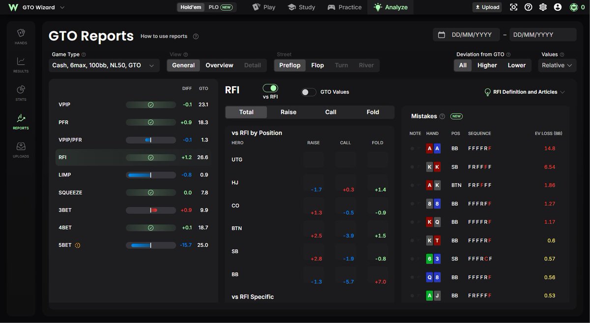
Task: Open the user account profile icon
Action: coord(558,7)
